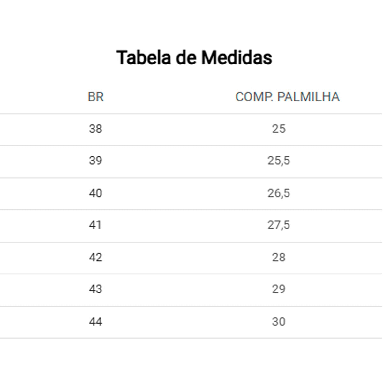Select BR size 43 in the table
The image size is (383, 383).
tap(95, 289)
